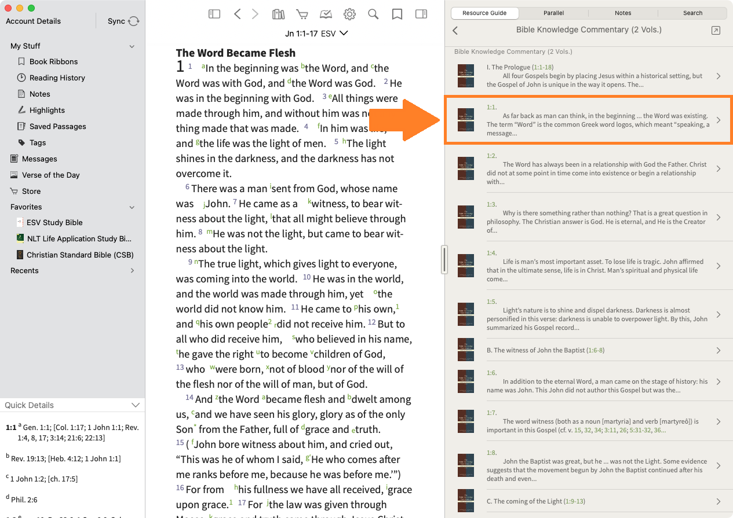
Task: Switch to Resource Guide tab
Action: pyautogui.click(x=484, y=13)
